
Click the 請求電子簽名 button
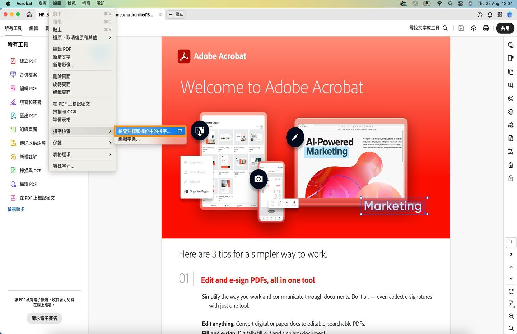pyautogui.click(x=44, y=318)
